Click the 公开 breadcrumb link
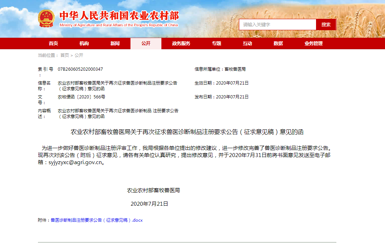385x243 pixels. [79, 55]
